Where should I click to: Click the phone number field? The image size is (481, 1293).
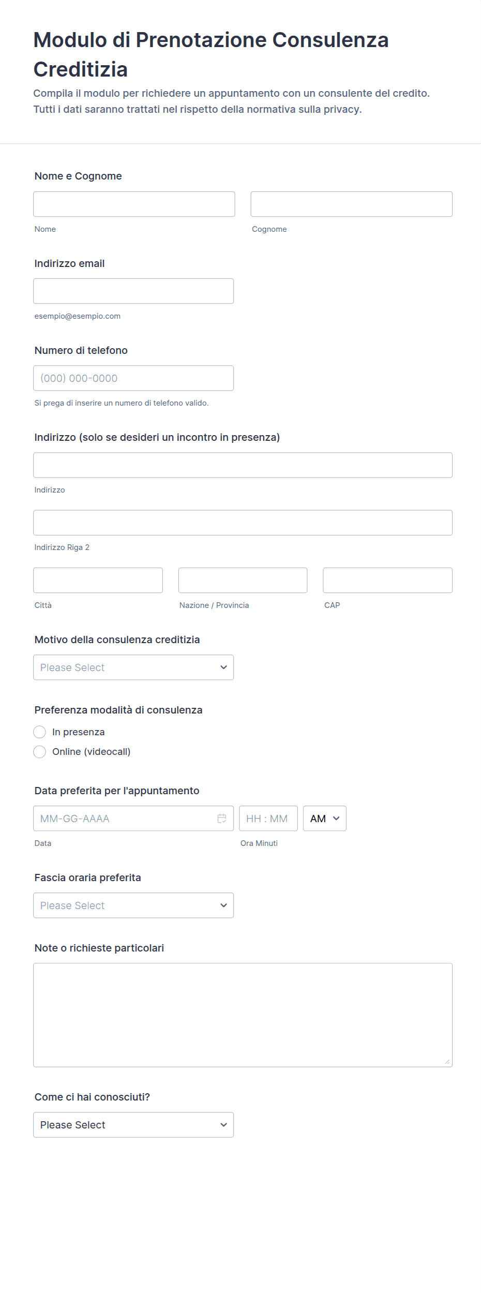click(133, 378)
